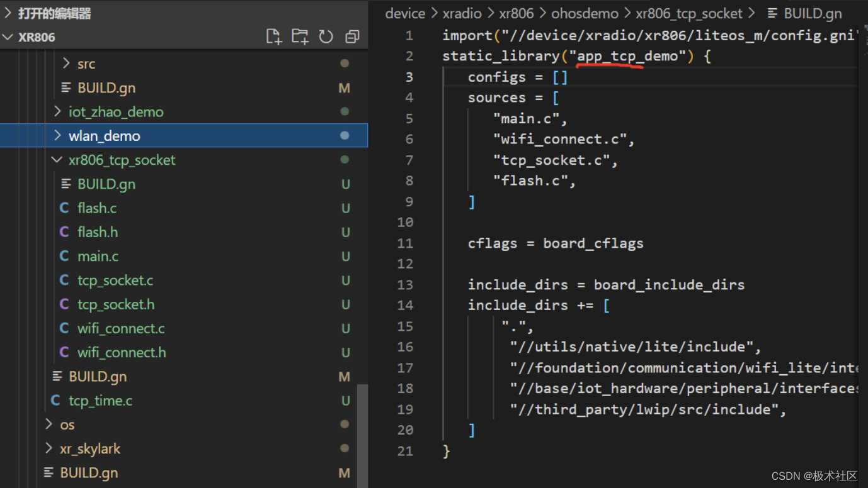Click "sources = [" on line 4
This screenshot has height=488, width=868.
(x=513, y=97)
